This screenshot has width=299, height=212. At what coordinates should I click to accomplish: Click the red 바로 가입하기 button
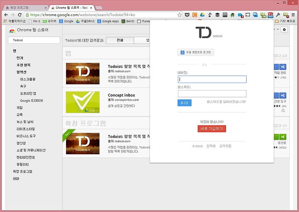coord(212,128)
